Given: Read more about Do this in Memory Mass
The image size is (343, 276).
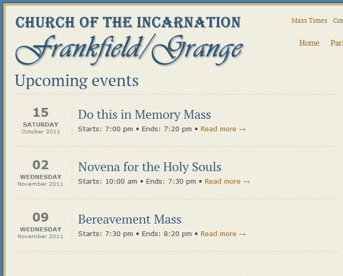Looking at the screenshot, I should pyautogui.click(x=223, y=129).
